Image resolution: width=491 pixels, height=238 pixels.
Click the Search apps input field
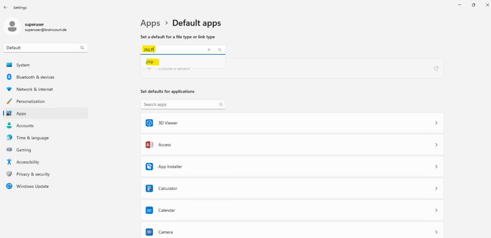[x=180, y=104]
